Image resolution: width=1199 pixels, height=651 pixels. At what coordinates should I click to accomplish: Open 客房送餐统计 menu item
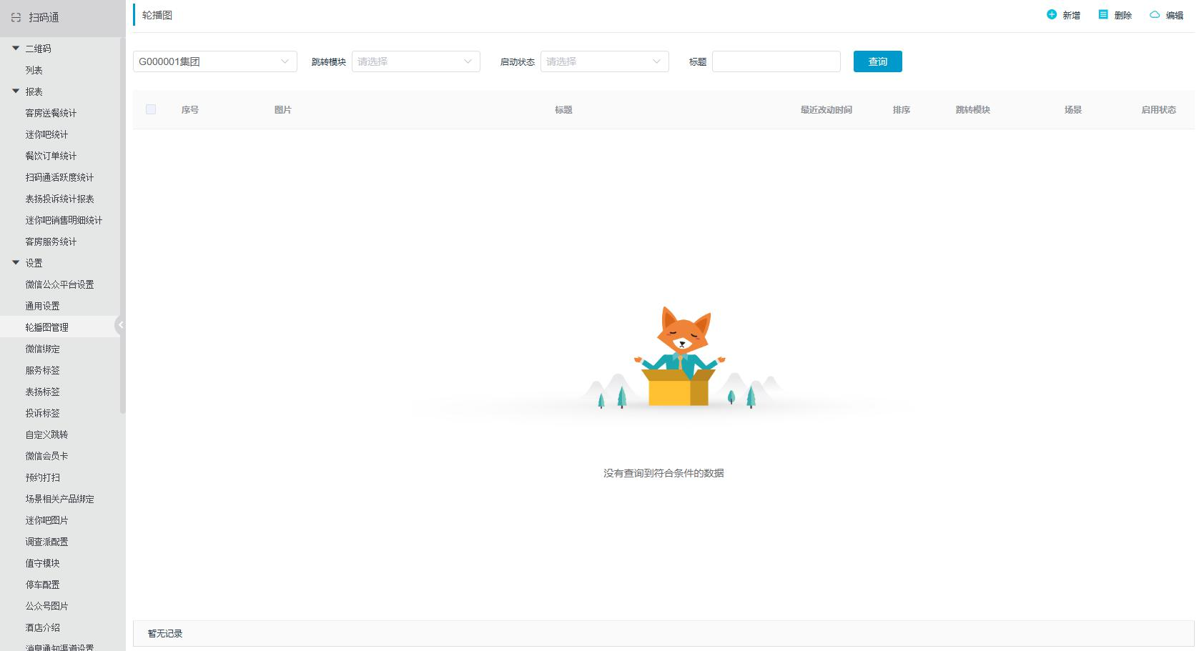pos(51,113)
